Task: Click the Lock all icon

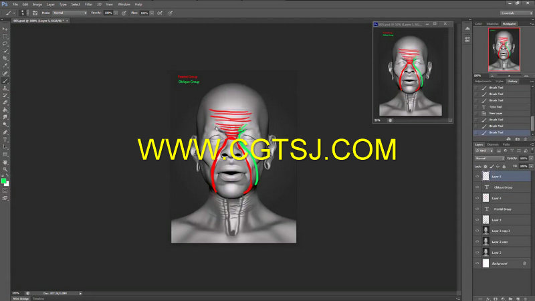Action: tap(504, 167)
